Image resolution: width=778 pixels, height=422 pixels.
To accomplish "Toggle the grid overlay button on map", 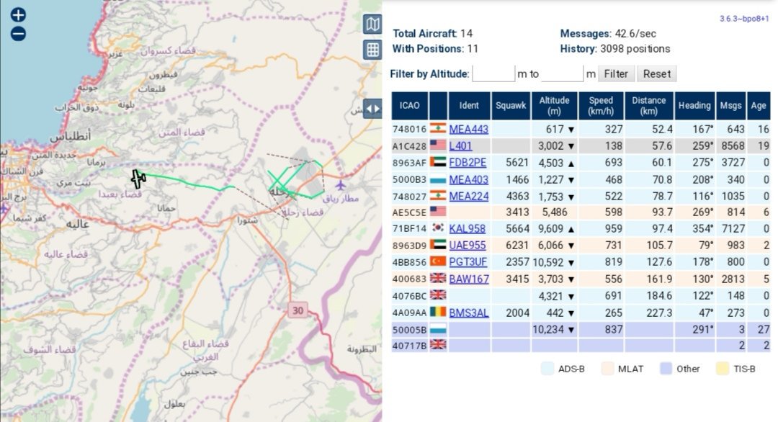I will pos(372,50).
